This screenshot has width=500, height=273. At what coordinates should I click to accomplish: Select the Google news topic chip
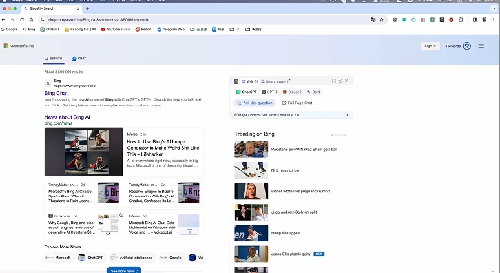171,258
